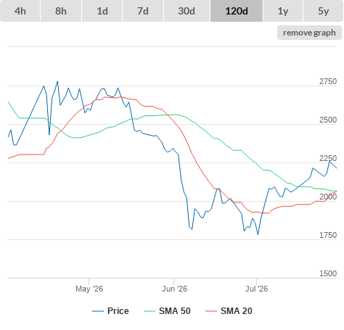The width and height of the screenshot is (344, 330).
Task: Select the 5y time range
Action: [x=324, y=11]
